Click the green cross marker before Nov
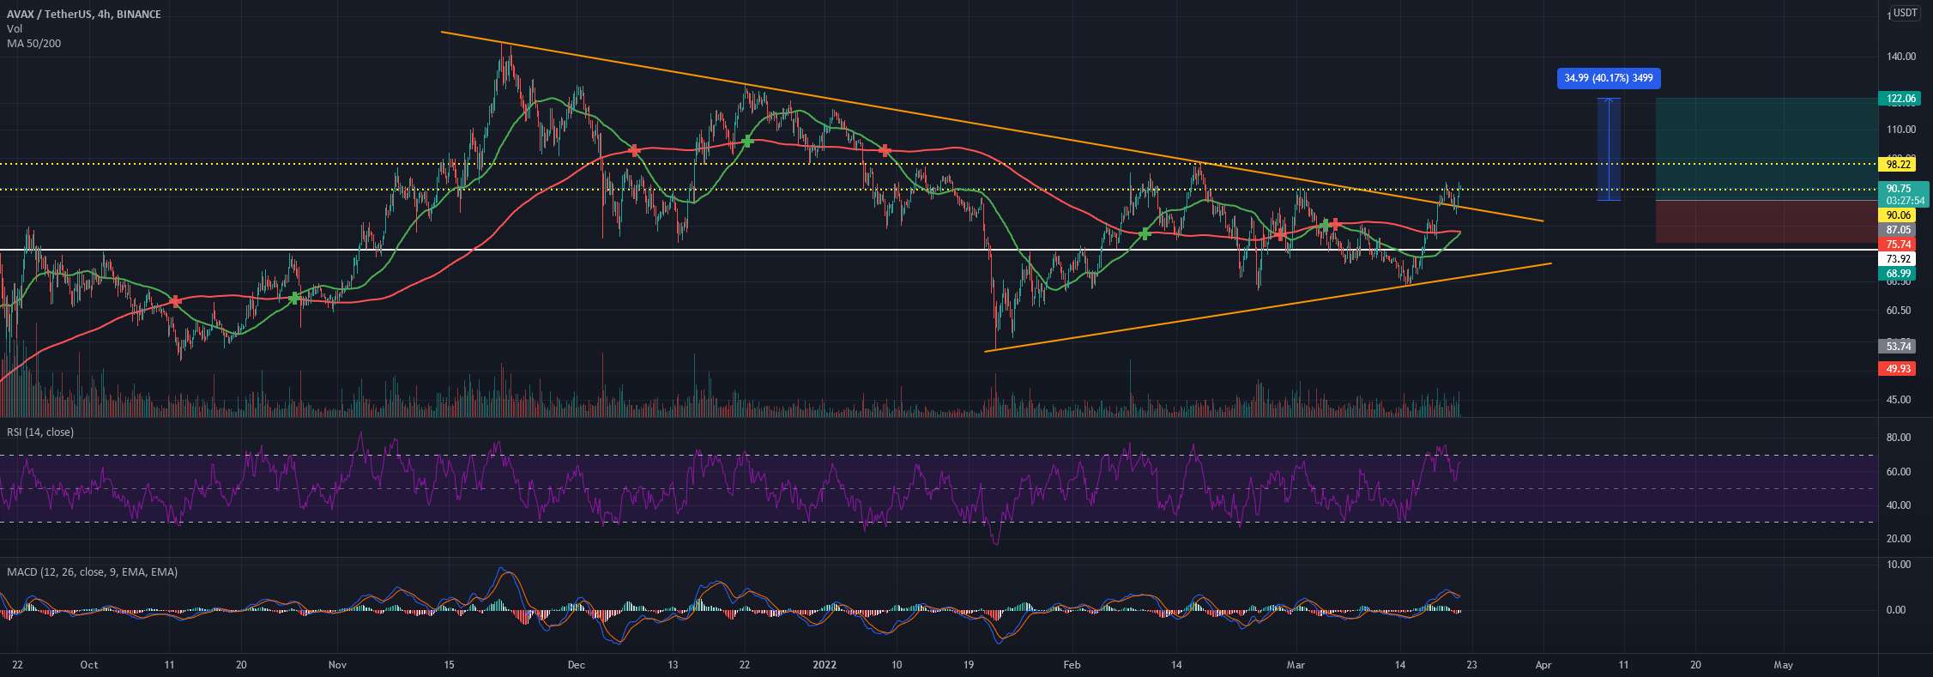 [294, 298]
